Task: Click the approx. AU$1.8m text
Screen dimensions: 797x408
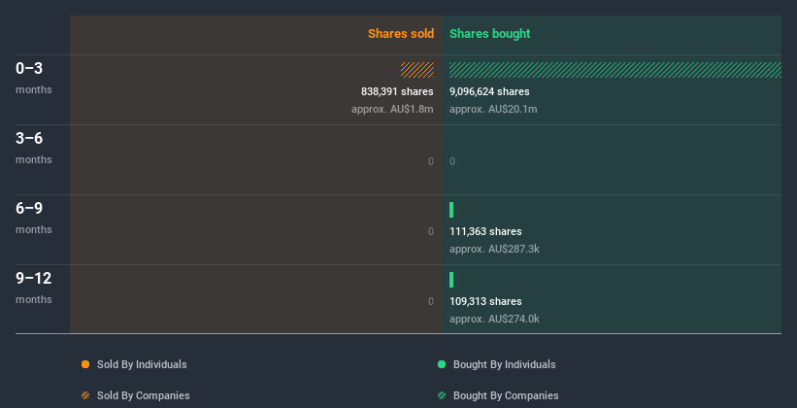Action: click(392, 110)
